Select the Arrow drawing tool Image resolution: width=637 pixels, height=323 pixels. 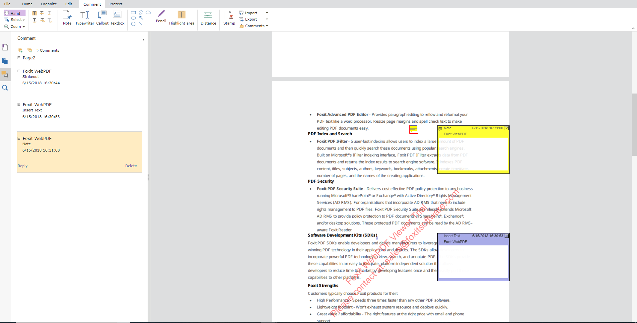(x=141, y=18)
